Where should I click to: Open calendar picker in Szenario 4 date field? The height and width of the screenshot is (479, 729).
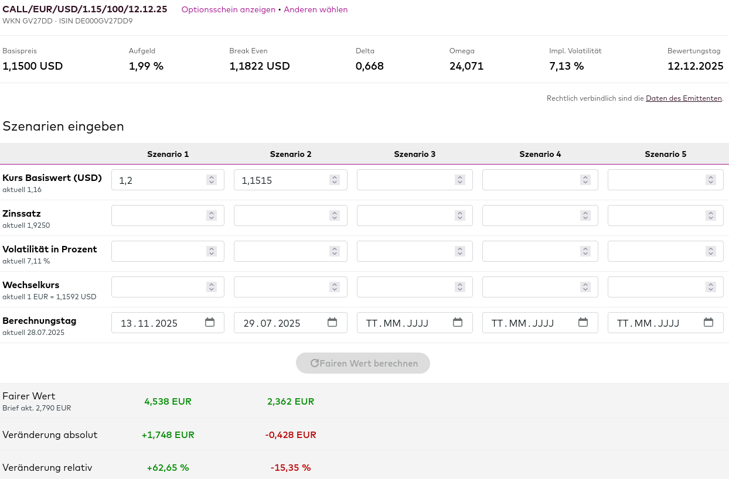coord(583,323)
